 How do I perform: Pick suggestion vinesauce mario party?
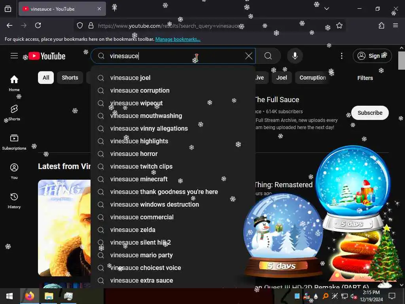[x=173, y=255]
